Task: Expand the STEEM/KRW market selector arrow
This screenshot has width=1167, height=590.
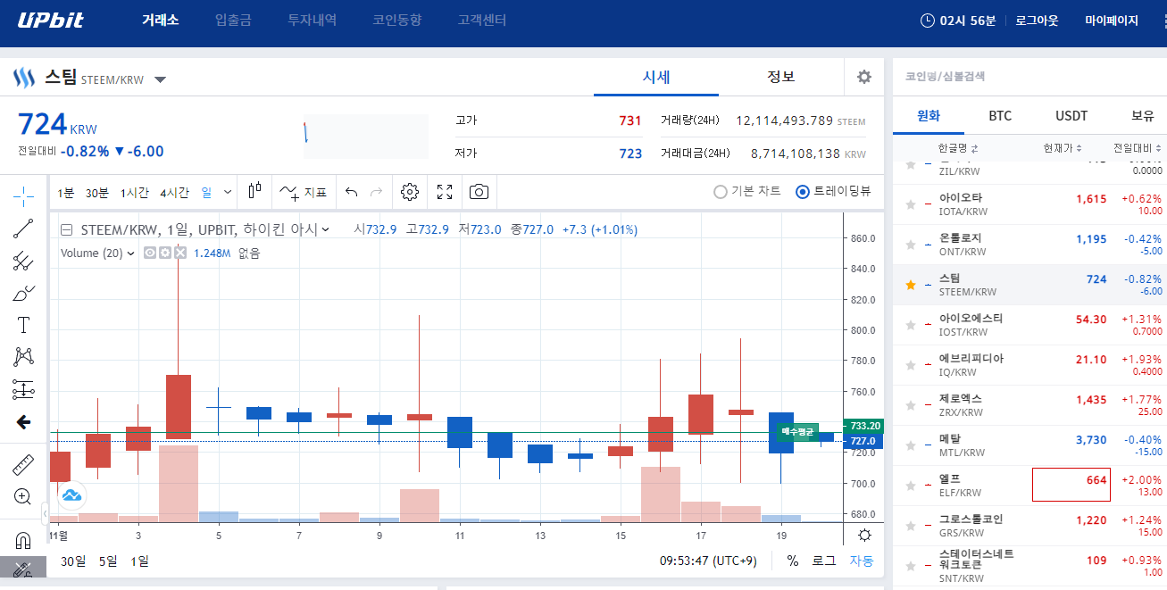Action: click(x=160, y=79)
